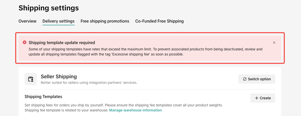Screen dimensions: 301x116
Task: Click the red error icon in alert
Action: coord(25,42)
